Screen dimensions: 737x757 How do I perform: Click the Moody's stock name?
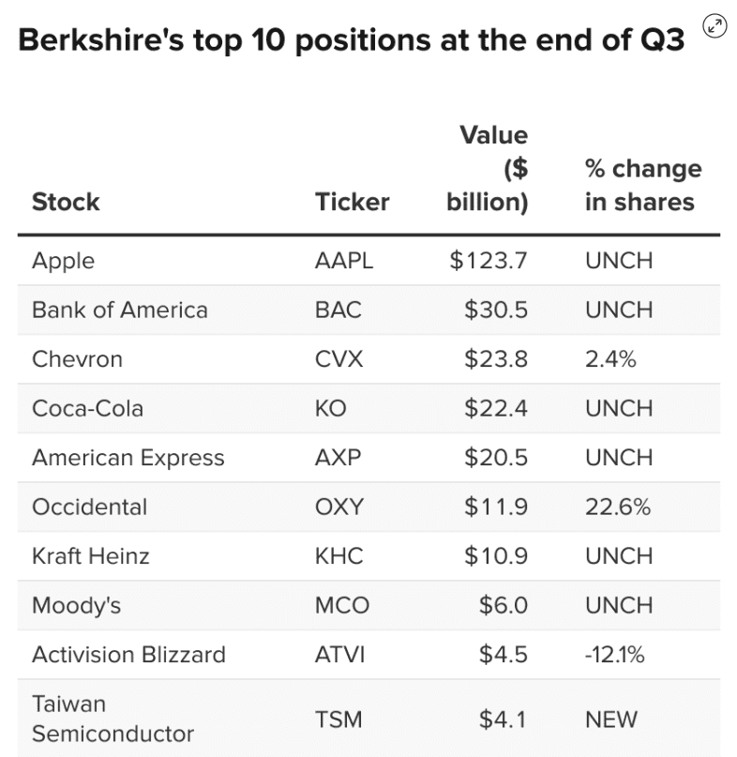click(x=77, y=605)
